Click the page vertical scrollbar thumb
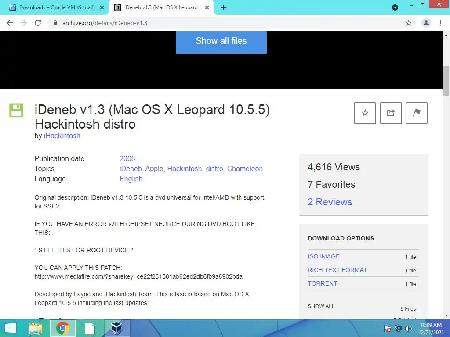Screen dimensions: 450x337 (x=446, y=81)
